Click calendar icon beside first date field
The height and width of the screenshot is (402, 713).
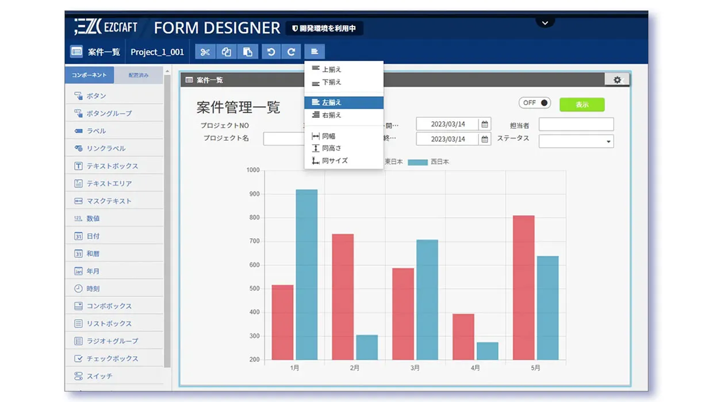(485, 125)
